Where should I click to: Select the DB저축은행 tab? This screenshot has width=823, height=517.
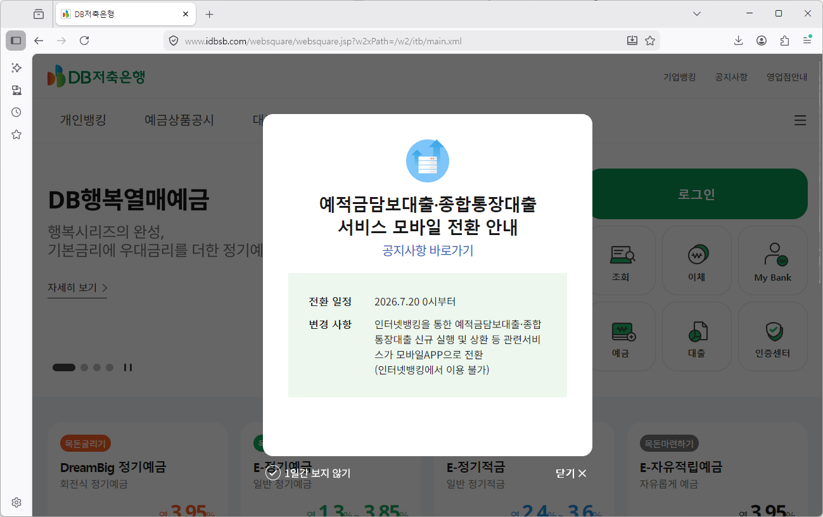[125, 14]
